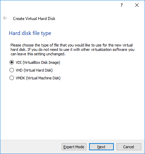
Task: Click the VDI (VirtualBox Disk Image) label
Action: [38, 62]
